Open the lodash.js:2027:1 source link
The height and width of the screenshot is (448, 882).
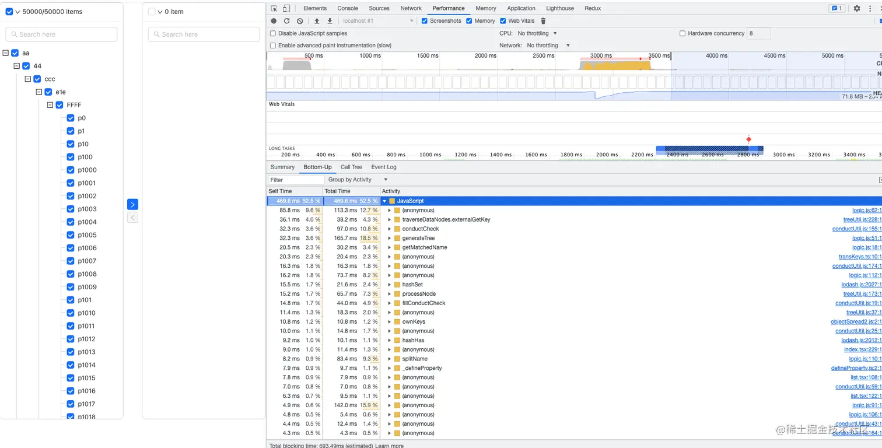tap(862, 285)
